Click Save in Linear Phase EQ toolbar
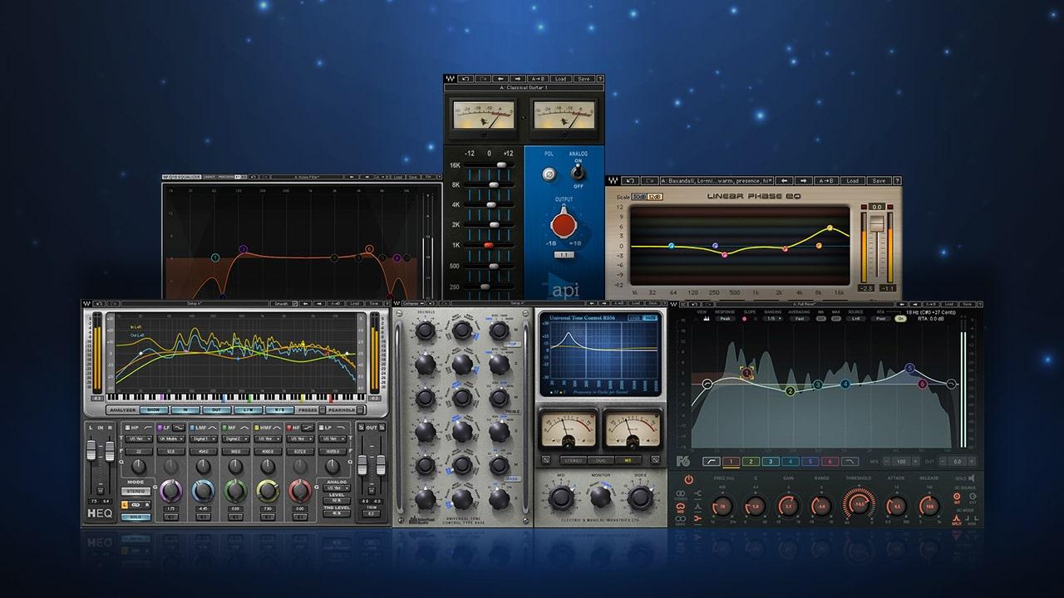This screenshot has height=598, width=1064. [879, 180]
